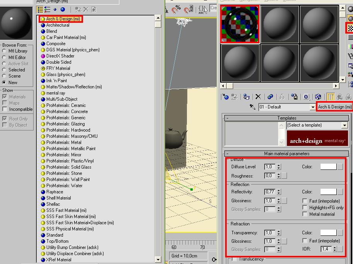The width and height of the screenshot is (353, 264).
Task: Toggle the checkered Background icon
Action: click(x=350, y=28)
